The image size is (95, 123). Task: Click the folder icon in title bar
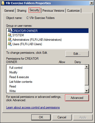[x=3, y=3]
